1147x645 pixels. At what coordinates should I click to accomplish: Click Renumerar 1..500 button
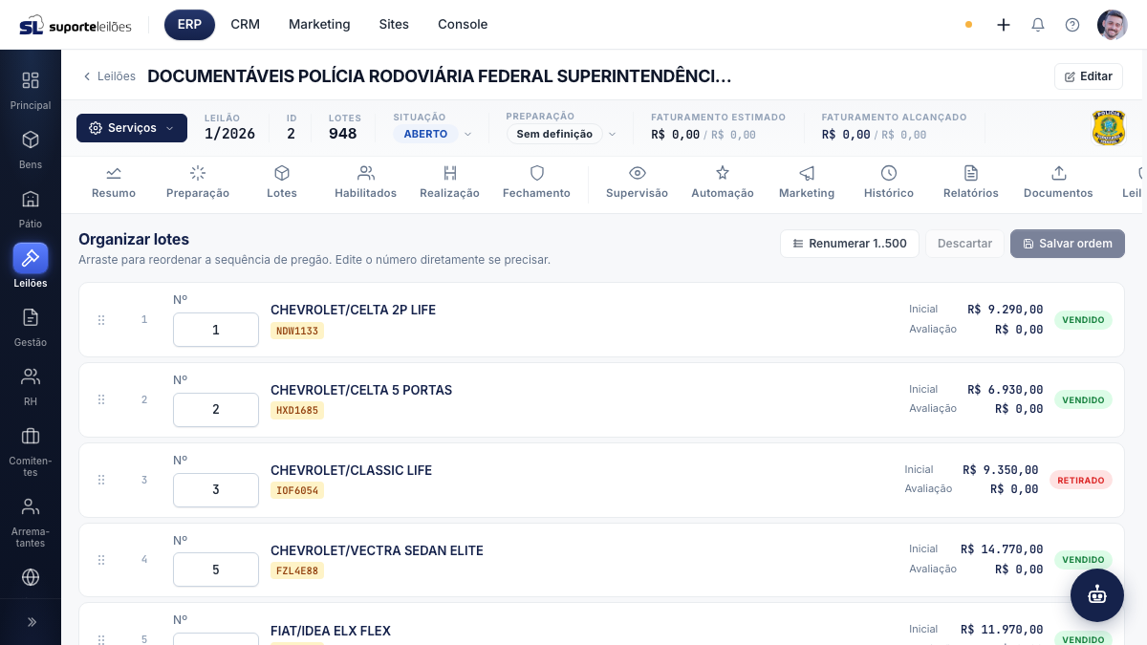pos(850,244)
